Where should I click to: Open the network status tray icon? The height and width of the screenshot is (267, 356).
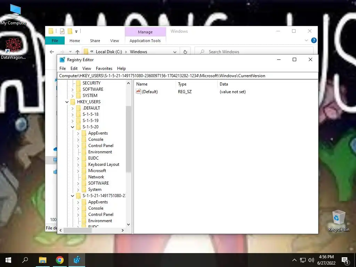(x=302, y=260)
